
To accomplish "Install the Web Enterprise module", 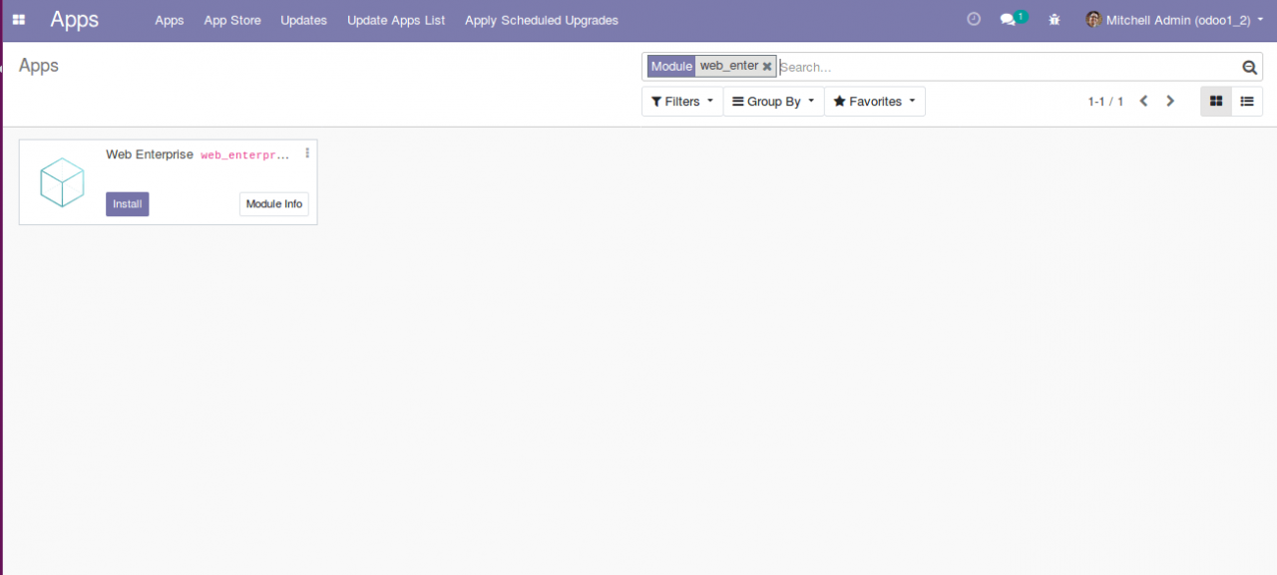I will click(127, 203).
